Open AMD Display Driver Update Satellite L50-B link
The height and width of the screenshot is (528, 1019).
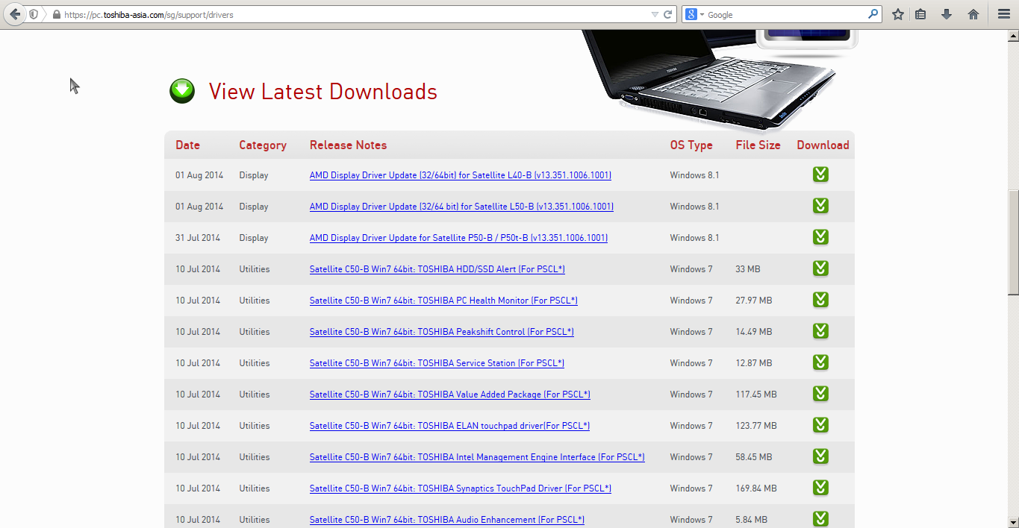[x=461, y=207]
